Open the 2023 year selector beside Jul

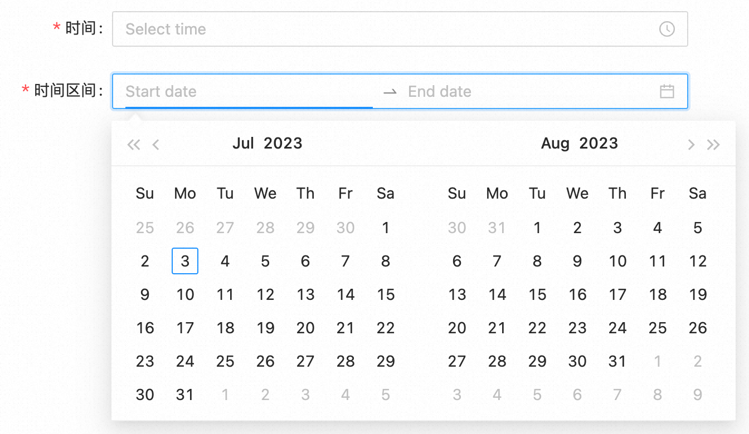[x=283, y=144]
